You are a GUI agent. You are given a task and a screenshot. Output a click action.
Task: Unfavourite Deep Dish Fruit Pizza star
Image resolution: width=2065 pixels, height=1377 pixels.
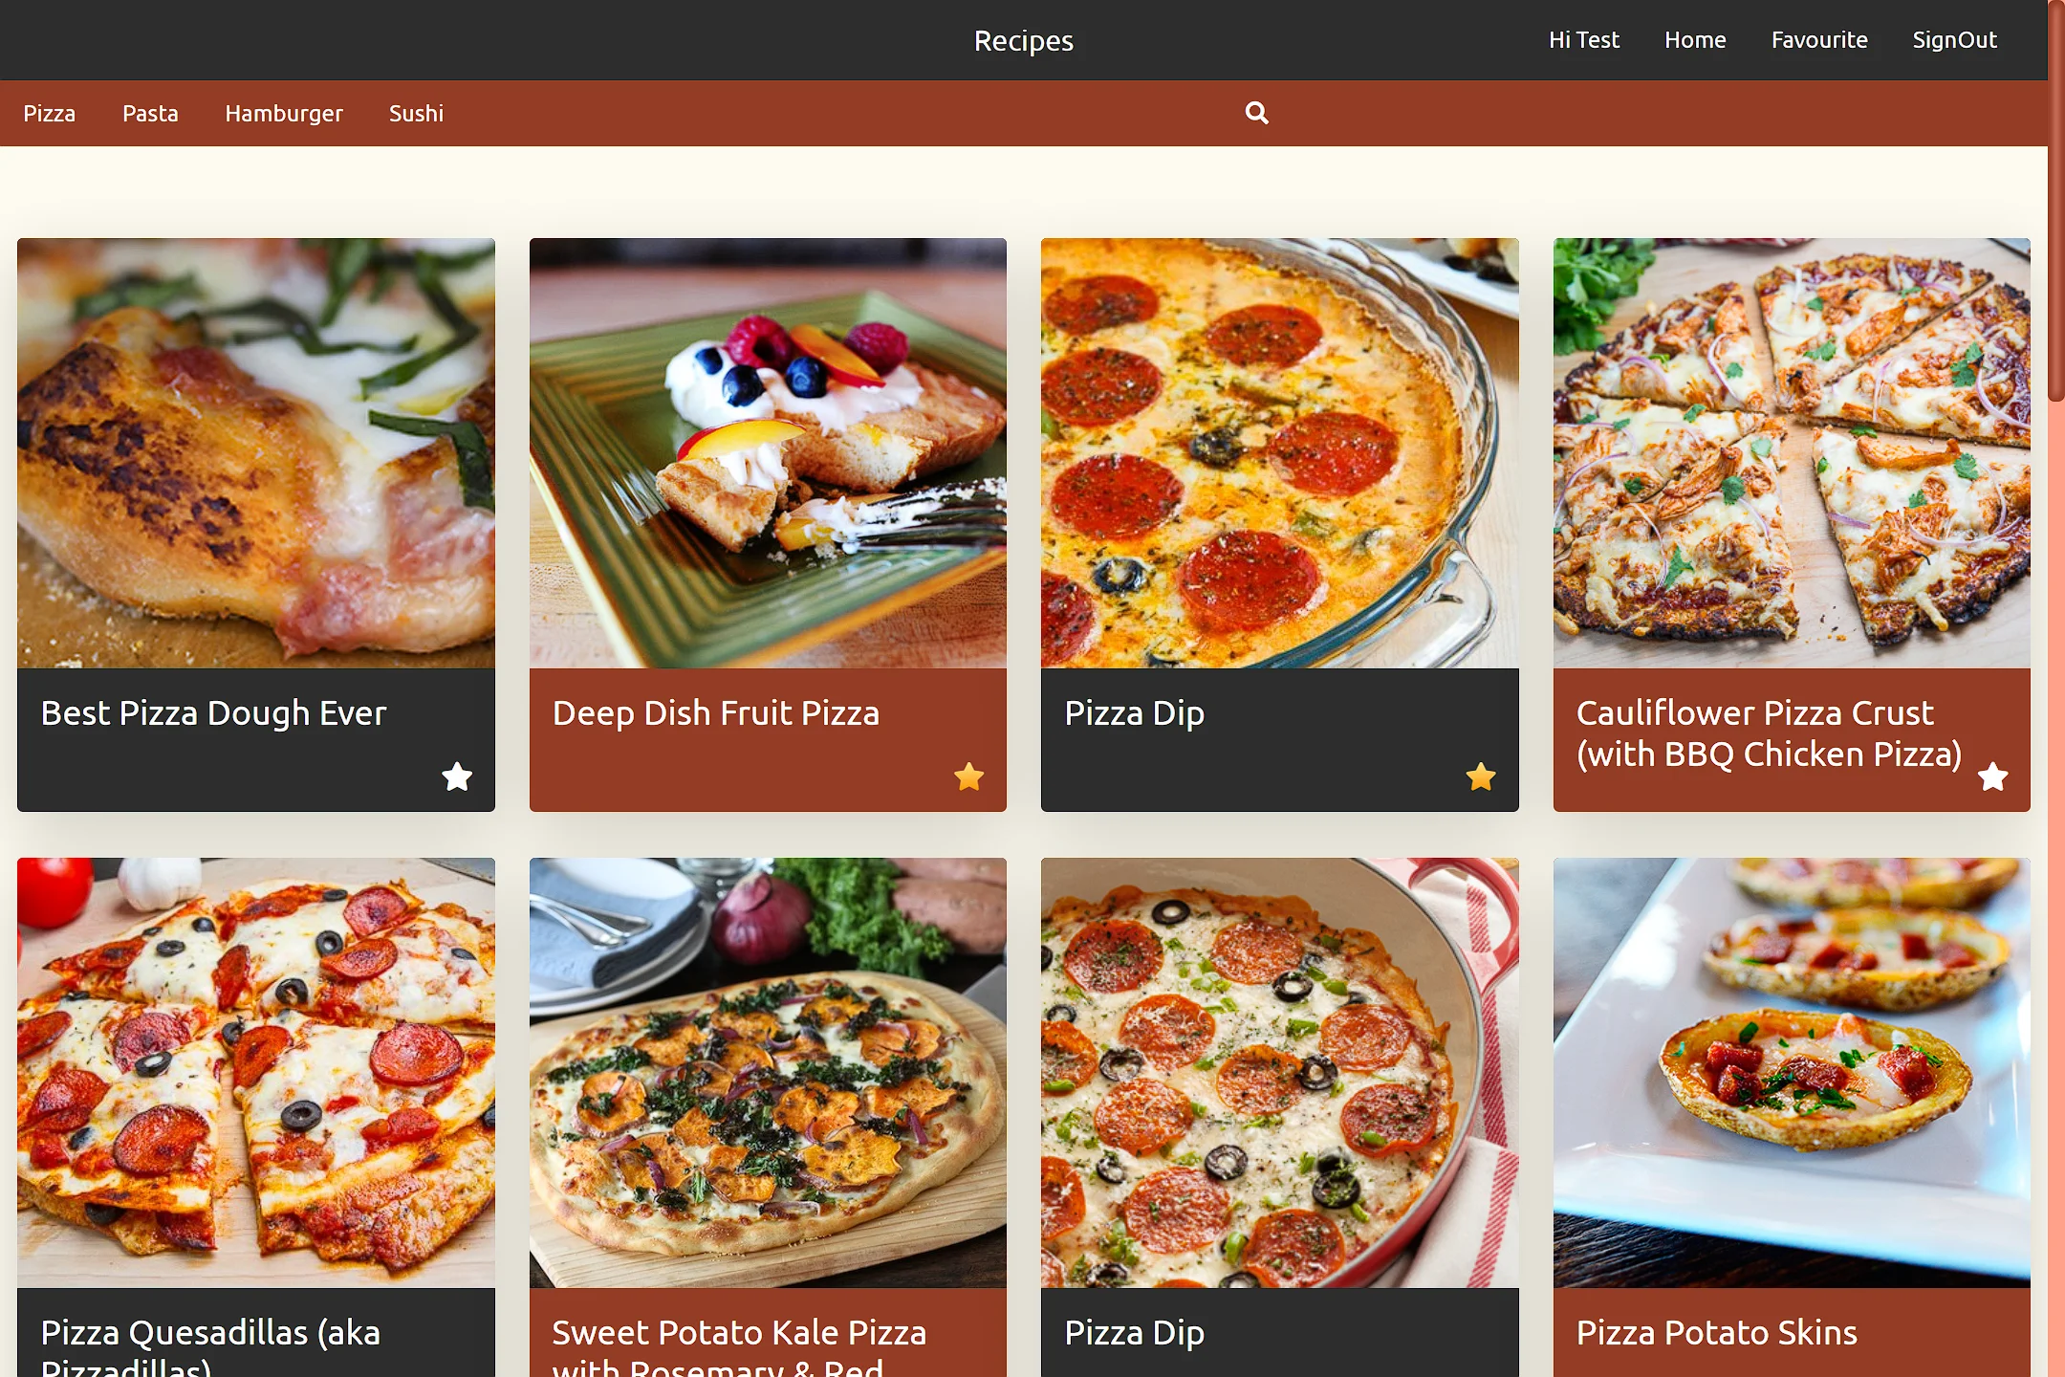click(968, 776)
